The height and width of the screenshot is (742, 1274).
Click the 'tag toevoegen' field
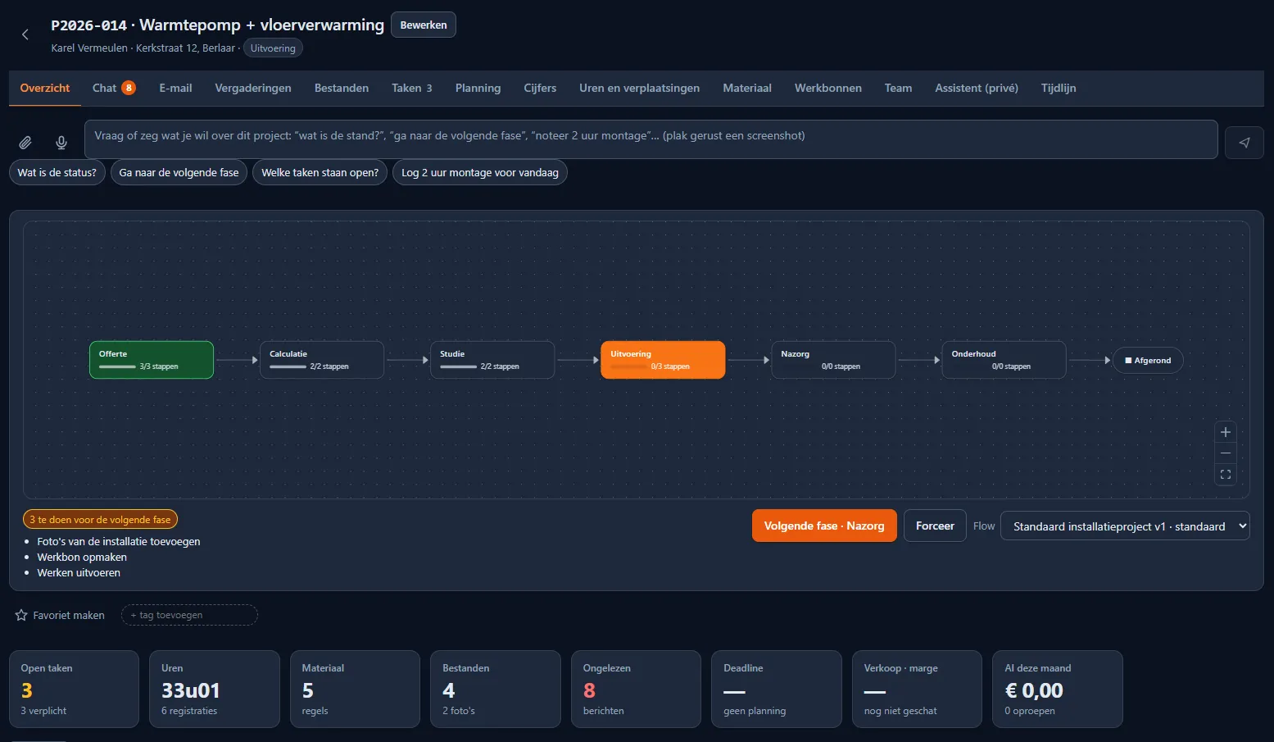click(x=189, y=615)
